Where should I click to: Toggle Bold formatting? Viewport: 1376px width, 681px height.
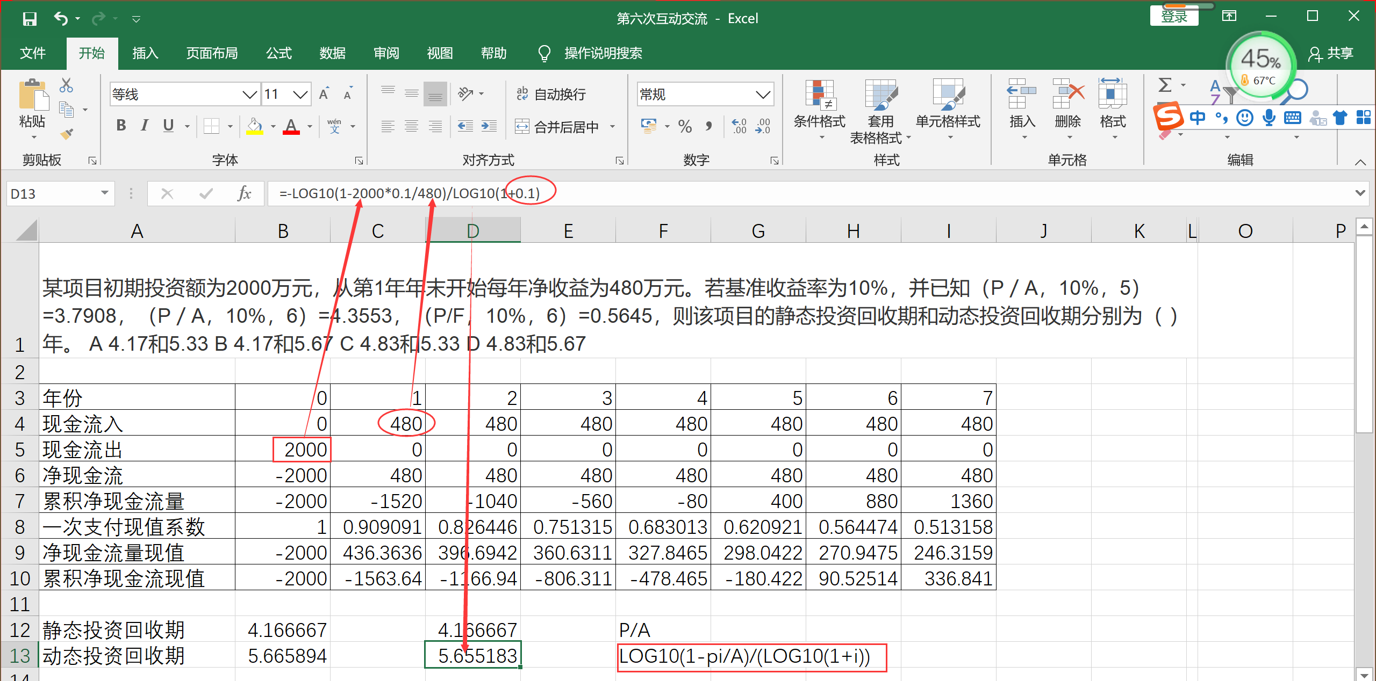pyautogui.click(x=121, y=126)
